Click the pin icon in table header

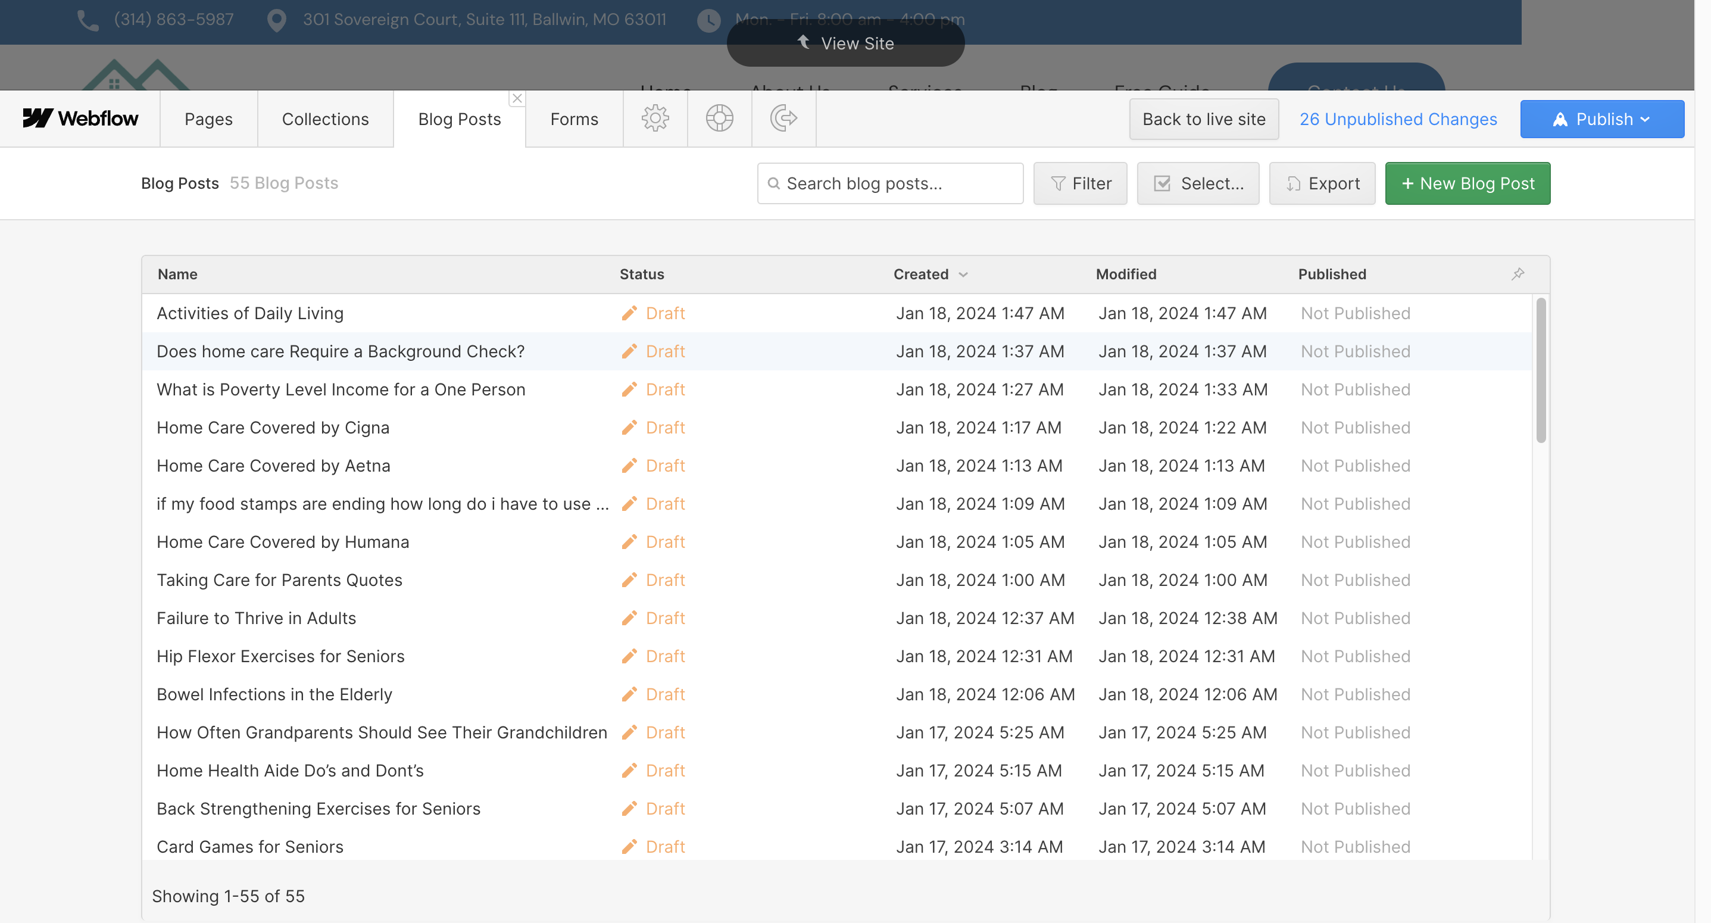click(1518, 274)
